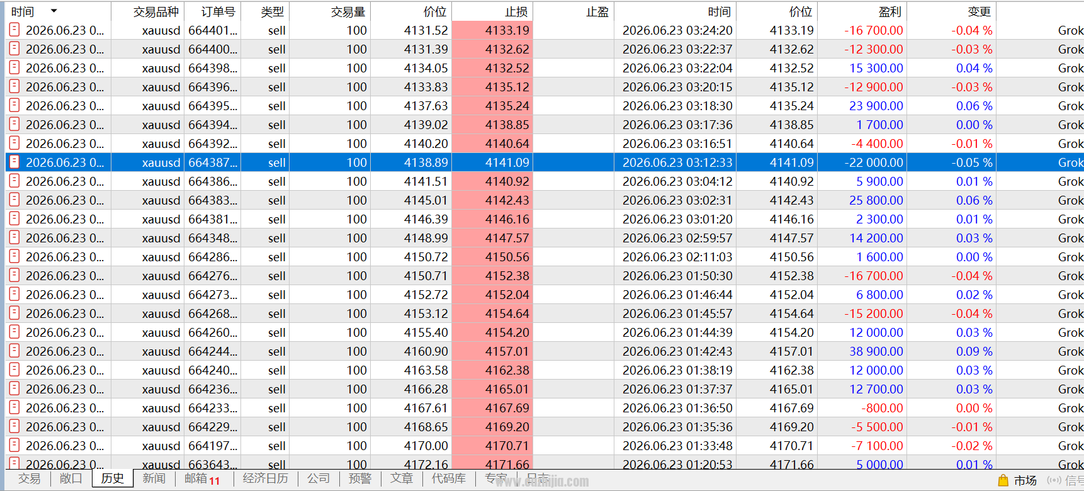Open the 文章 tab

(x=402, y=478)
